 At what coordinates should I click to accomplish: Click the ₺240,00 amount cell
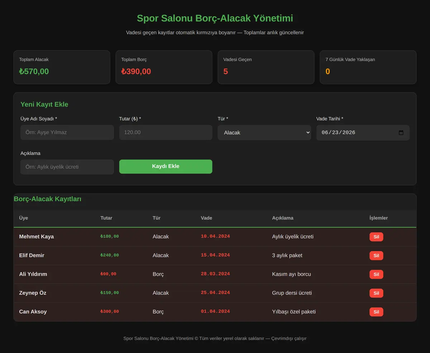[110, 255]
